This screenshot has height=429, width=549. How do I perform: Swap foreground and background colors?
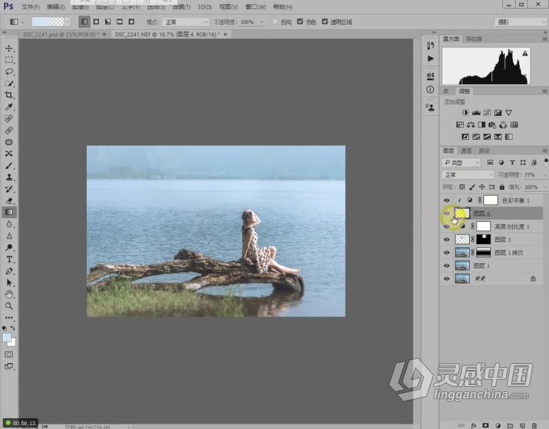click(13, 328)
